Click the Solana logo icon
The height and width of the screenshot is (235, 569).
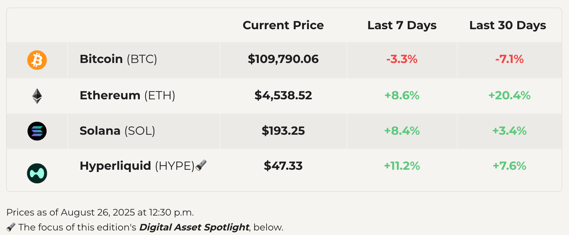[37, 131]
